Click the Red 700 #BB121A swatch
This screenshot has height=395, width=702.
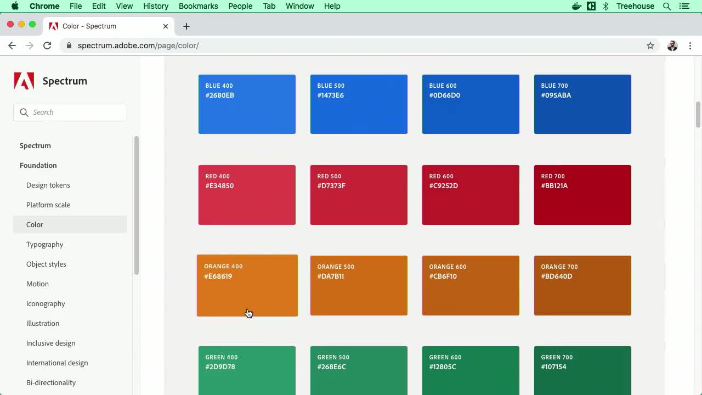click(x=582, y=195)
